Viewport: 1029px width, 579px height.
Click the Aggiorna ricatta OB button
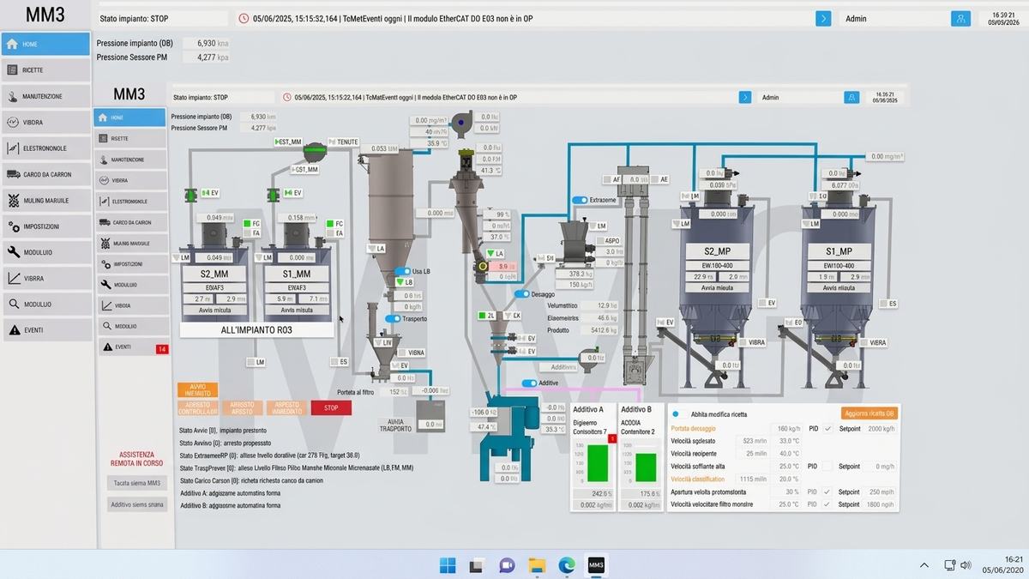[870, 413]
